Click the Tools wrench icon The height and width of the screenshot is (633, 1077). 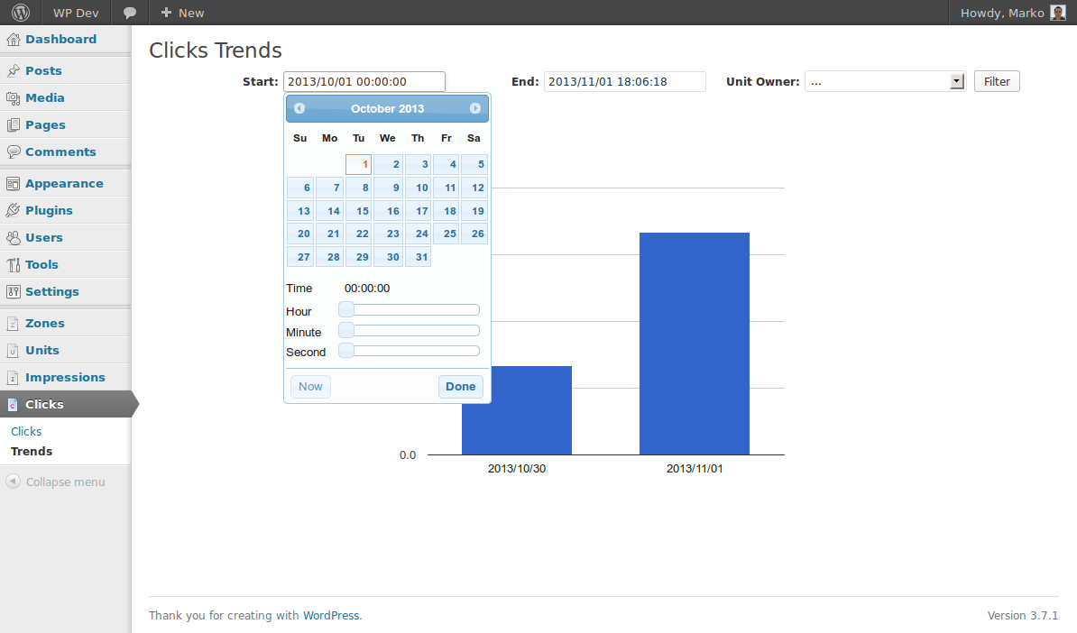13,264
